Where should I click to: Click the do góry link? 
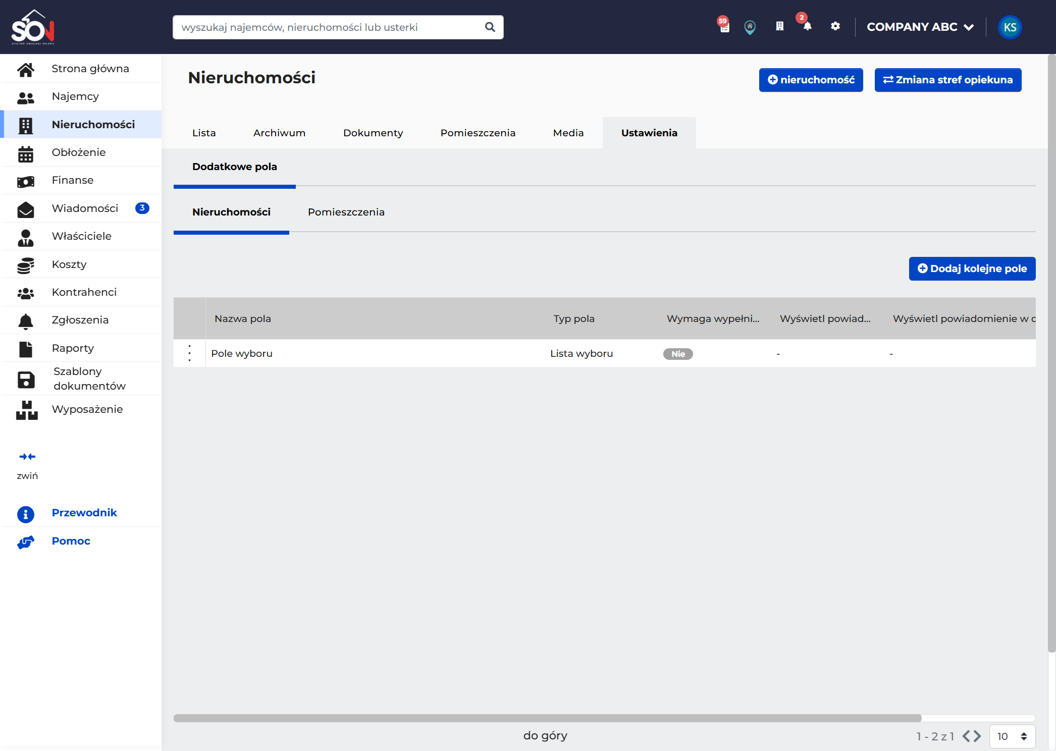[x=545, y=735]
